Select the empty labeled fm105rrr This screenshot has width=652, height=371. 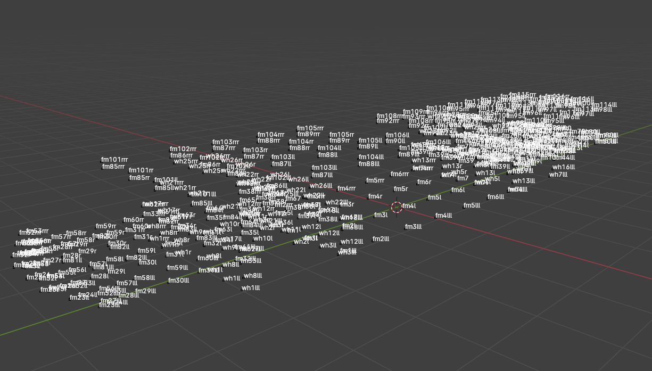pos(311,128)
